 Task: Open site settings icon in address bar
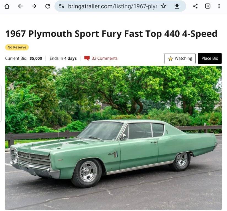pyautogui.click(x=61, y=6)
